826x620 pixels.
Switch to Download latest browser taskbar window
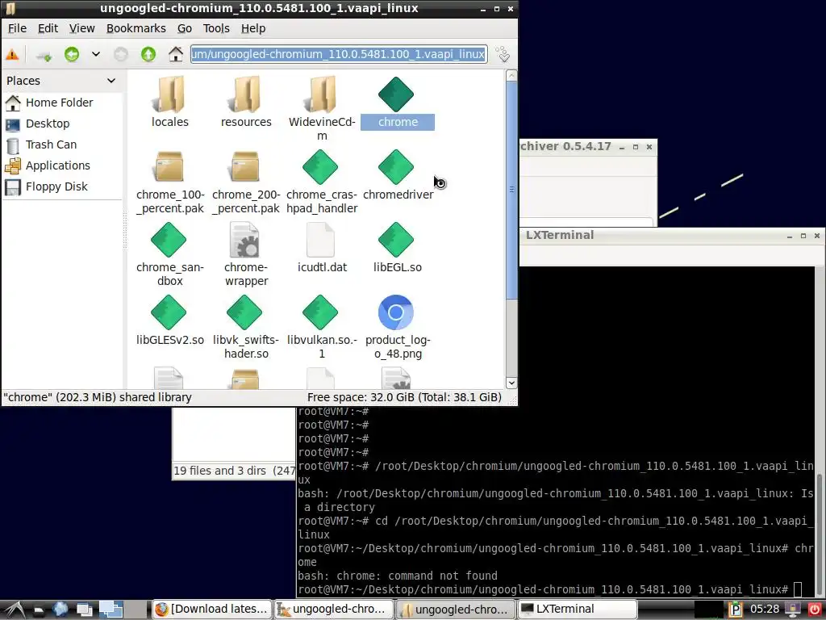point(212,609)
